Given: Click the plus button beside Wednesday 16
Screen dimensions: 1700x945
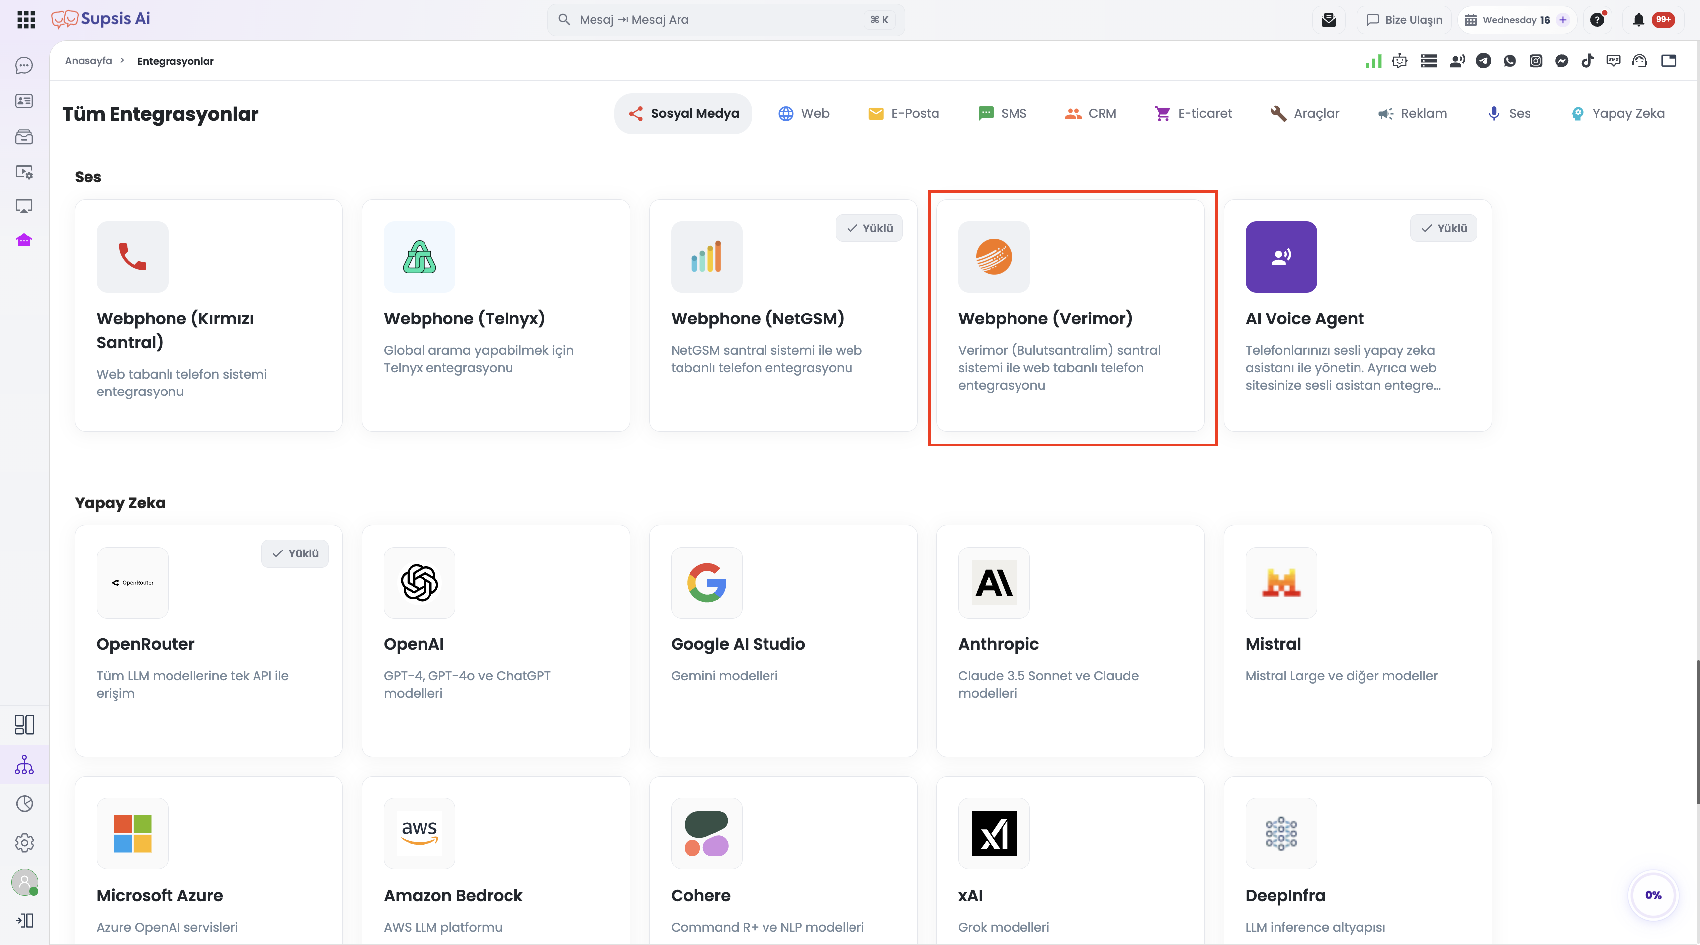Looking at the screenshot, I should pyautogui.click(x=1563, y=20).
